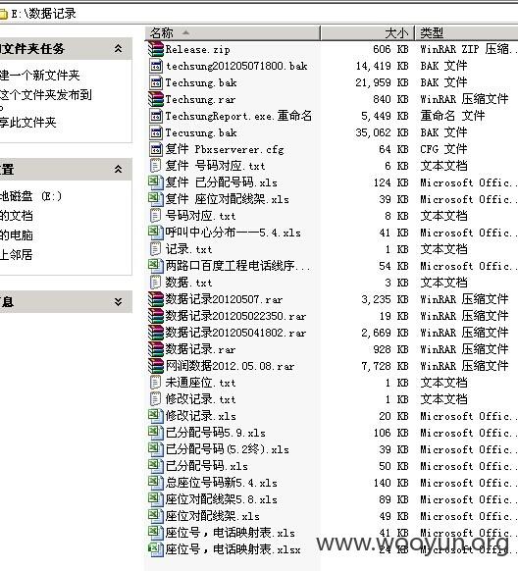Screen dimensions: 518x571
Task: Select the 未通座位.txt text file icon
Action: (x=155, y=383)
